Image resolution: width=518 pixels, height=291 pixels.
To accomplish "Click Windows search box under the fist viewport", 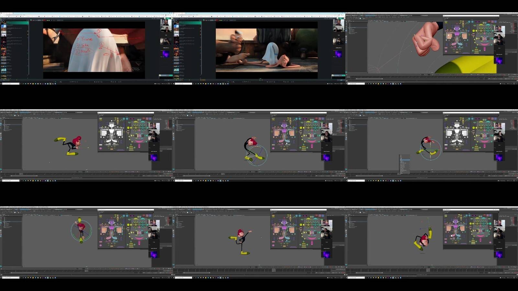I will (x=356, y=84).
